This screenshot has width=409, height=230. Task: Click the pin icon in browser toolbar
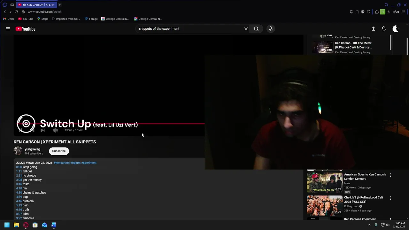pos(351,12)
